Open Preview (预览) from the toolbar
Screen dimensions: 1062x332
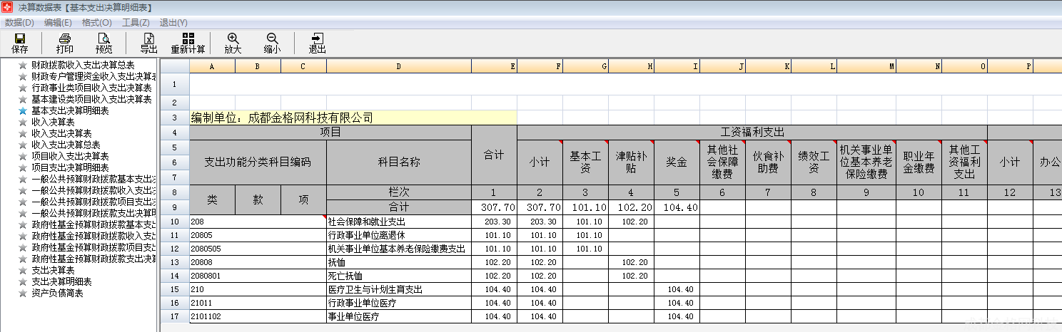104,39
